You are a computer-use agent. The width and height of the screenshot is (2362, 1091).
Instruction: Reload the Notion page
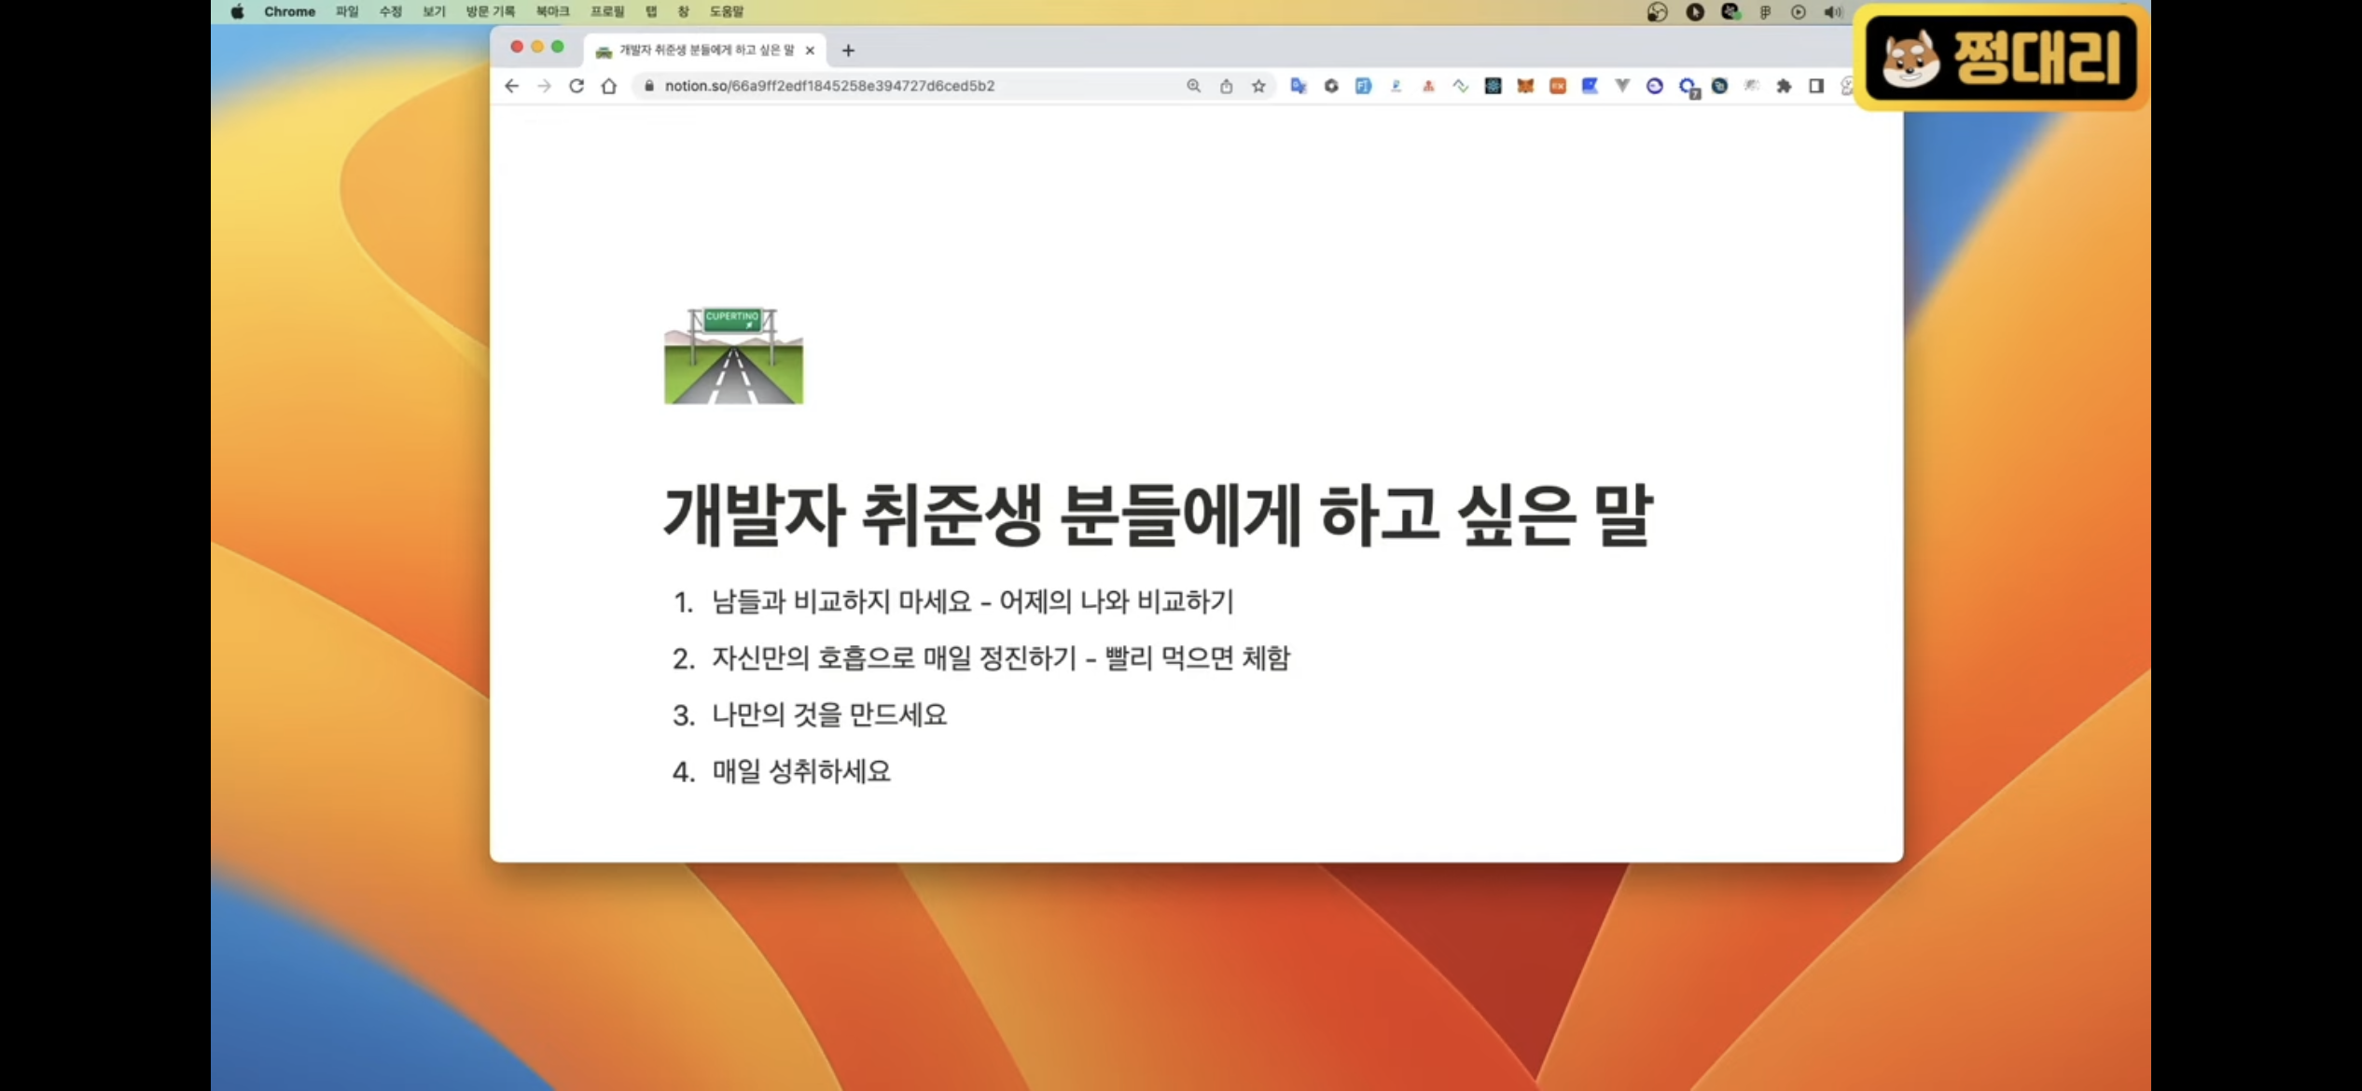click(x=577, y=86)
